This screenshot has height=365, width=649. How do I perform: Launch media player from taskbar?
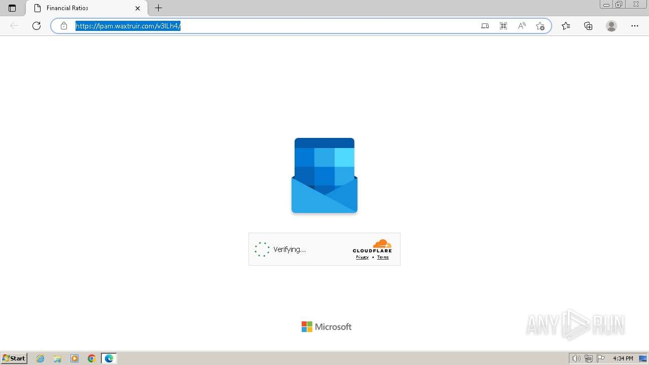point(75,358)
